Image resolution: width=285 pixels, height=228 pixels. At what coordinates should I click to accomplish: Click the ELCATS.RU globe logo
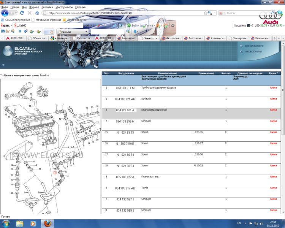click(x=8, y=51)
